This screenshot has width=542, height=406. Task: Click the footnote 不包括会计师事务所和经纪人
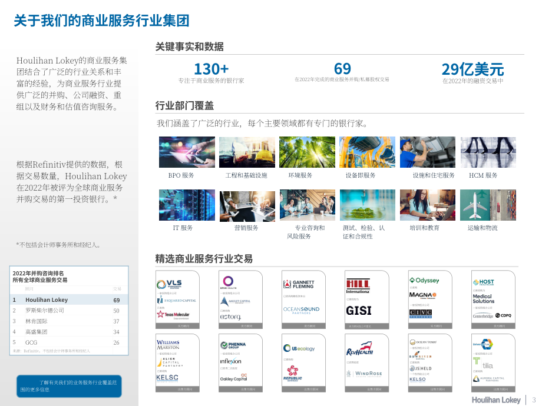click(58, 245)
